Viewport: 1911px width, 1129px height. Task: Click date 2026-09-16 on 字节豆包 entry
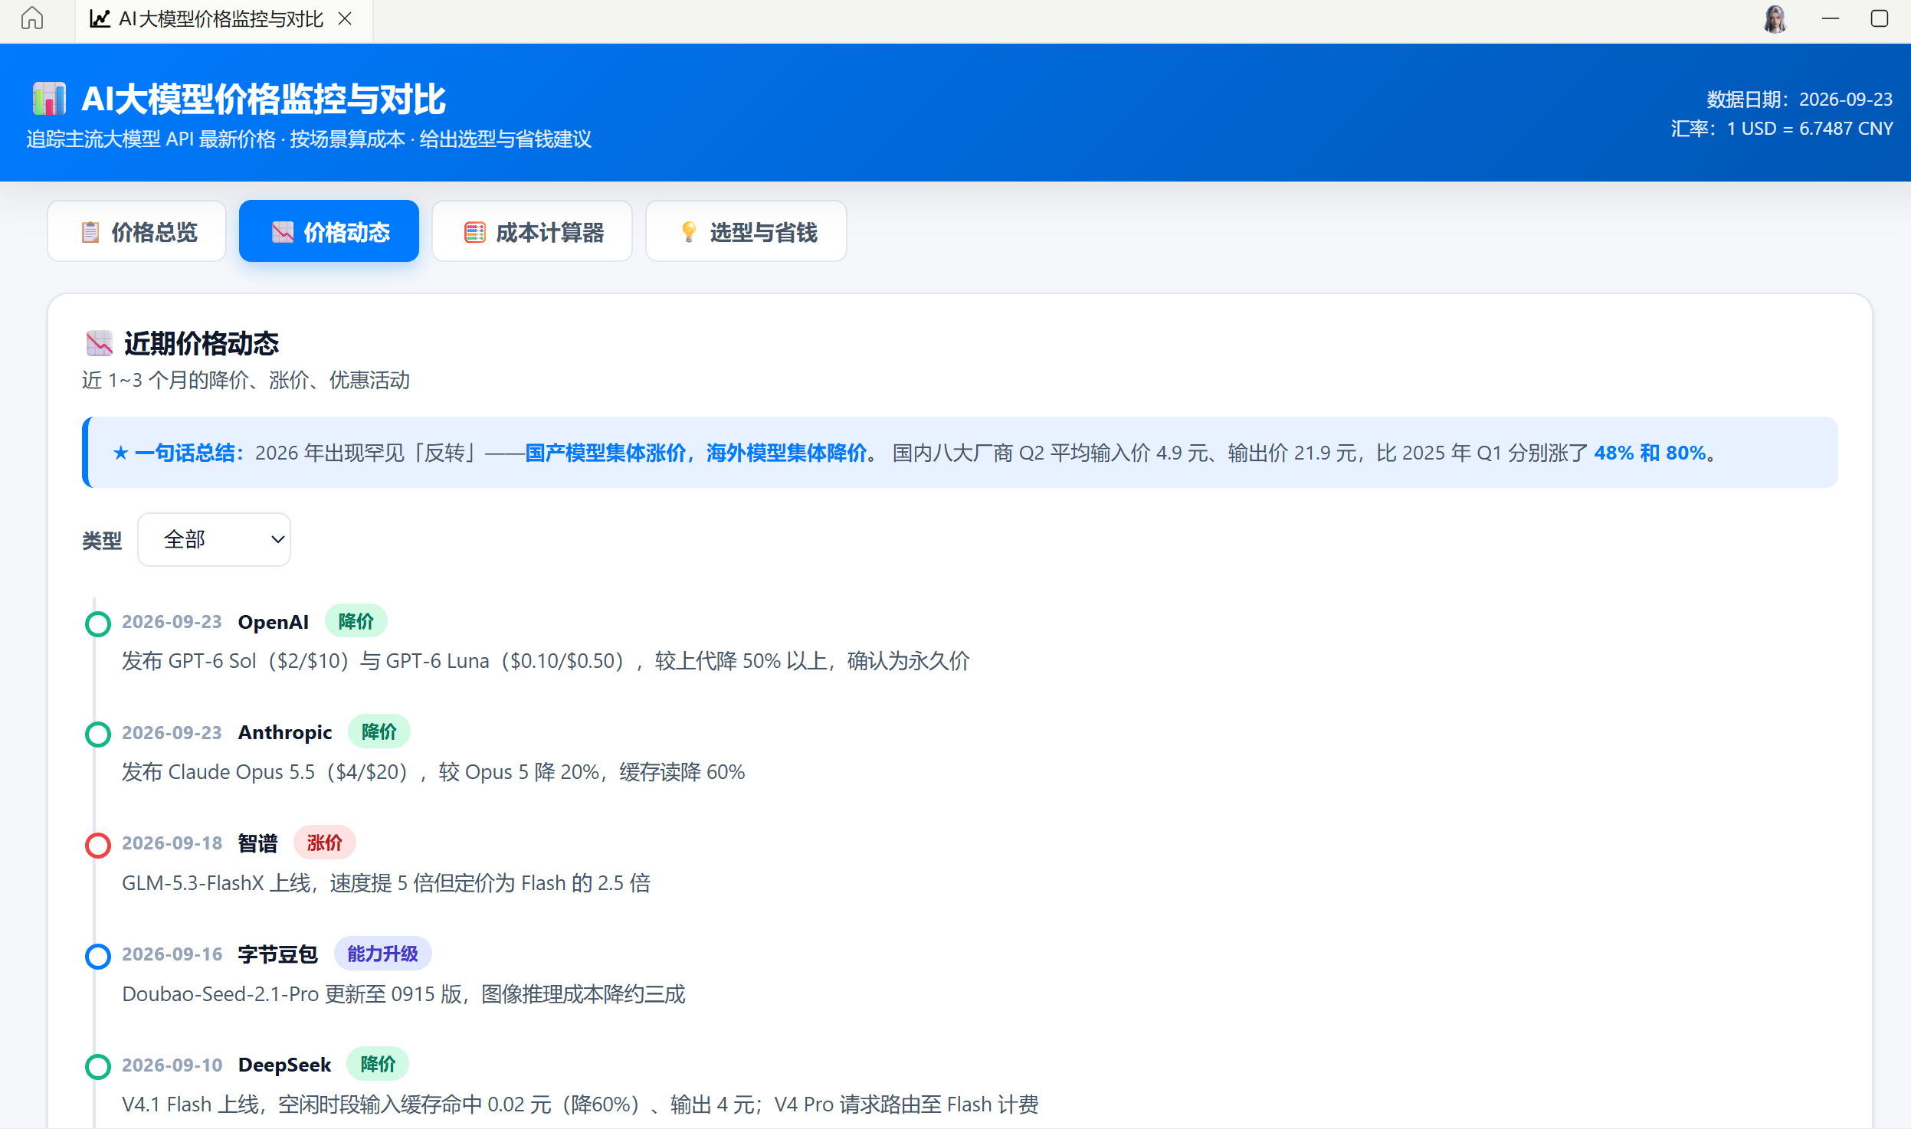(x=172, y=954)
